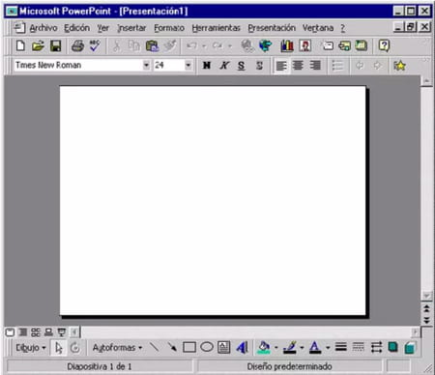435x375 pixels.
Task: Insert a chart with the bar chart icon
Action: coord(287,45)
